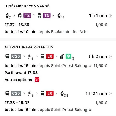Open Autres options for the bus route
The height and width of the screenshot is (116, 116).
[18, 80]
